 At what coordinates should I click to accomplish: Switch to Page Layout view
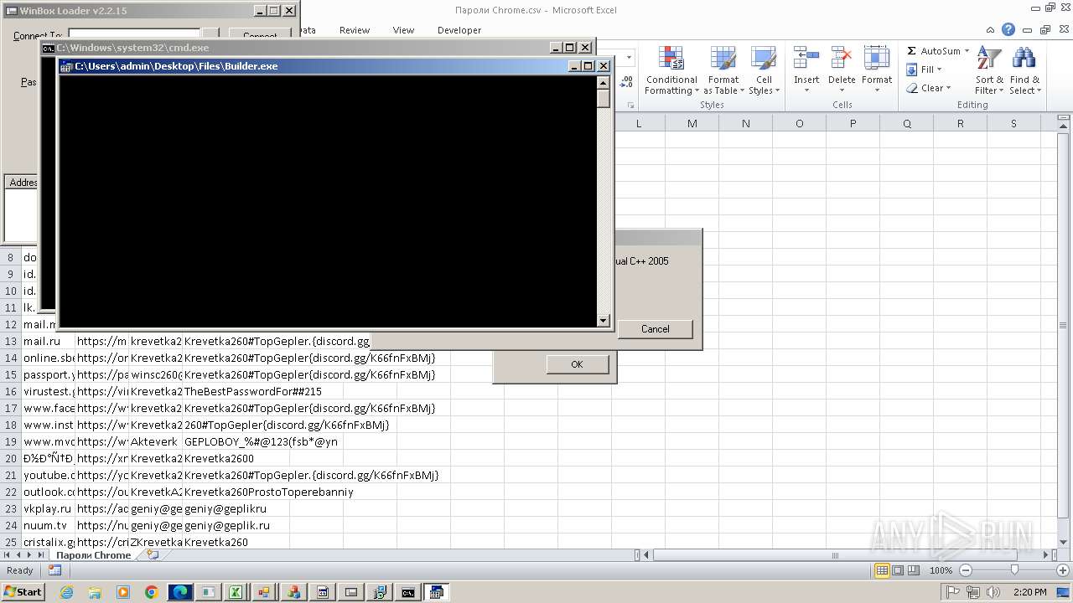[898, 570]
